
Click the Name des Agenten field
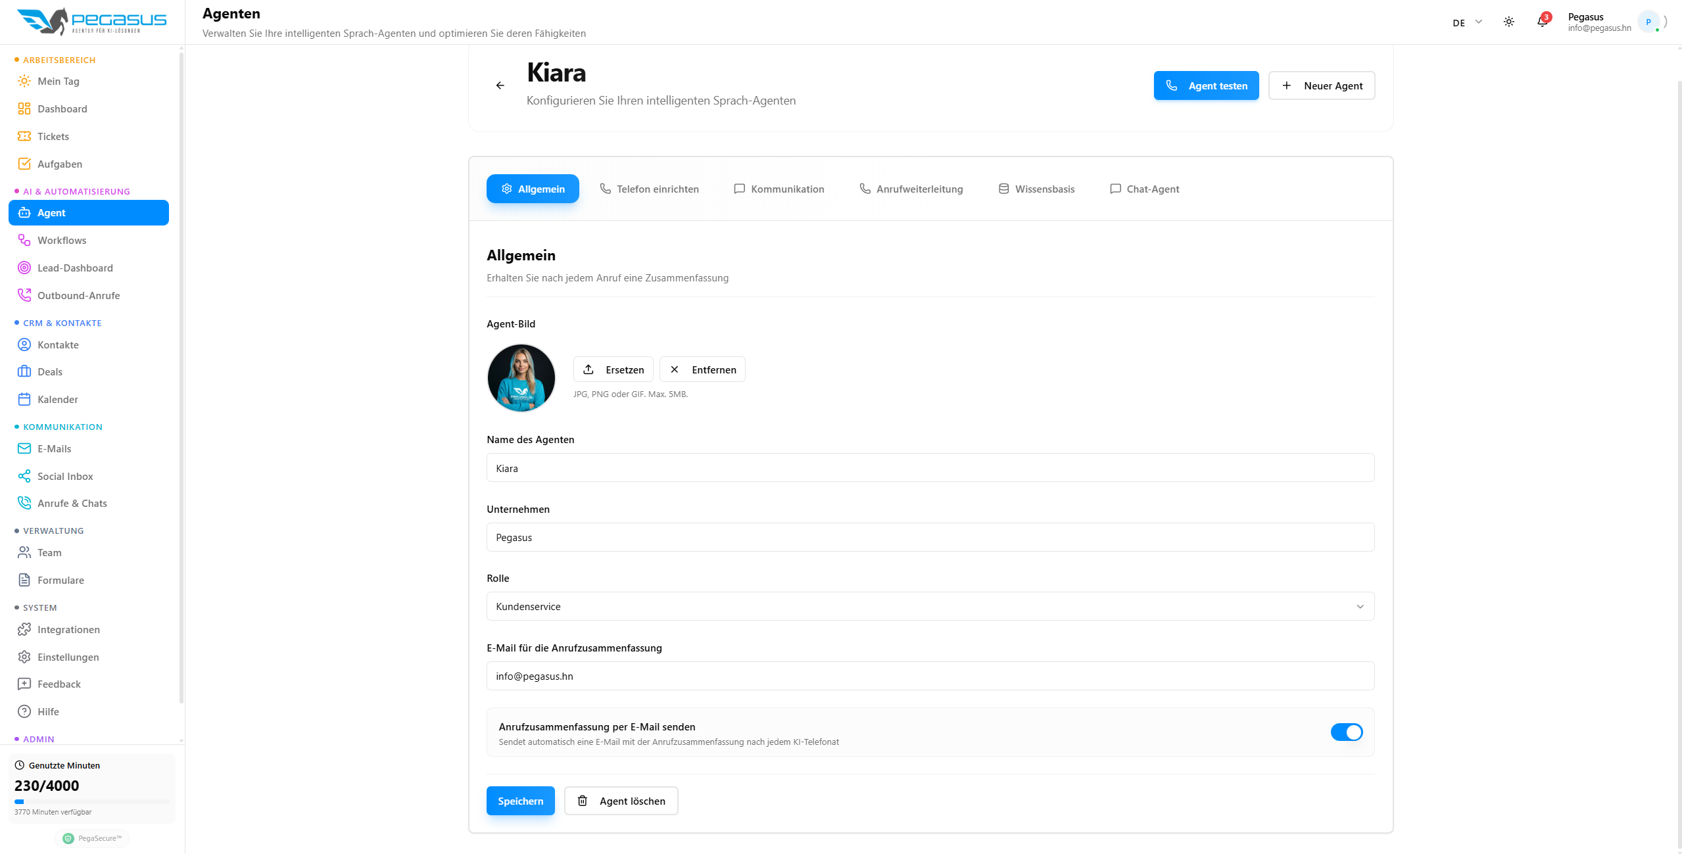point(930,468)
